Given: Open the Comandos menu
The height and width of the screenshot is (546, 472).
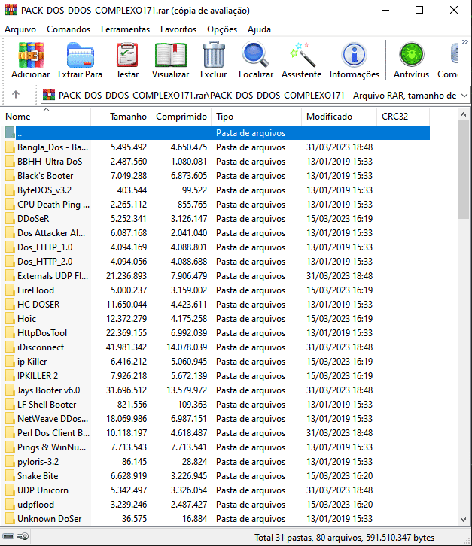Looking at the screenshot, I should (x=68, y=29).
